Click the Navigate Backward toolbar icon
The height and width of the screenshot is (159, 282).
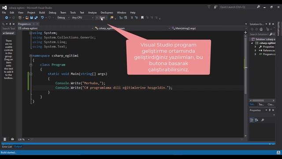click(7, 18)
